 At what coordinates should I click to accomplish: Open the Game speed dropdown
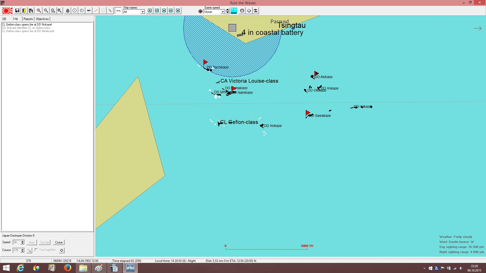(x=223, y=12)
